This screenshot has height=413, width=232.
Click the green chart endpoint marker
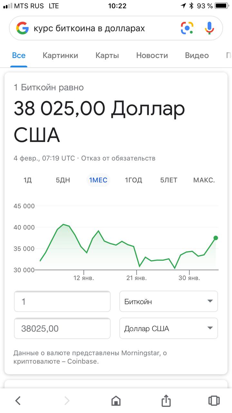[216, 238]
